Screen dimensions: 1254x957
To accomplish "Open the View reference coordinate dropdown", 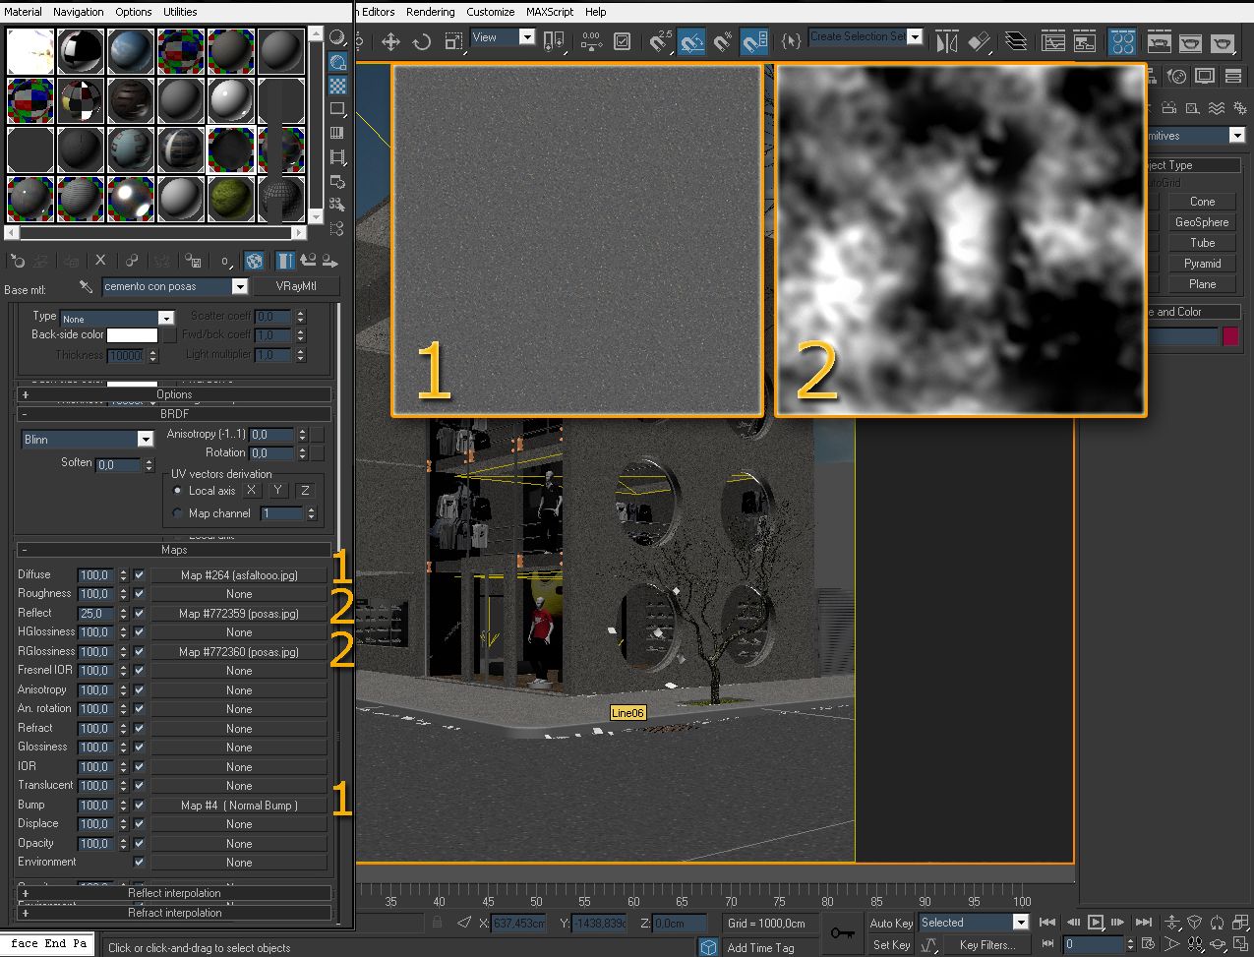I will [503, 37].
